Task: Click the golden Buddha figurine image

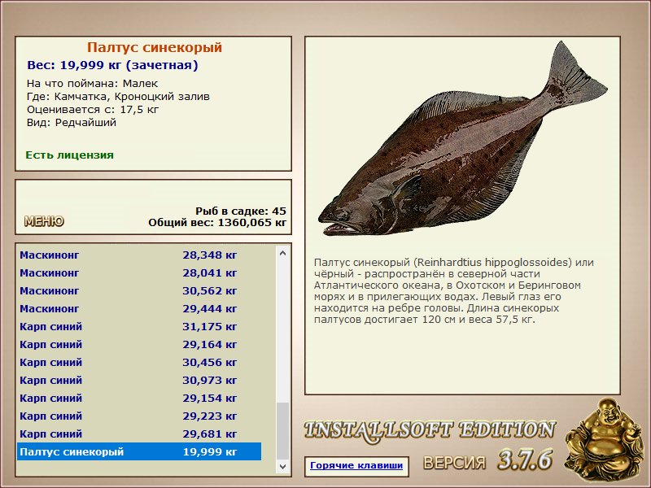Action: [x=605, y=439]
